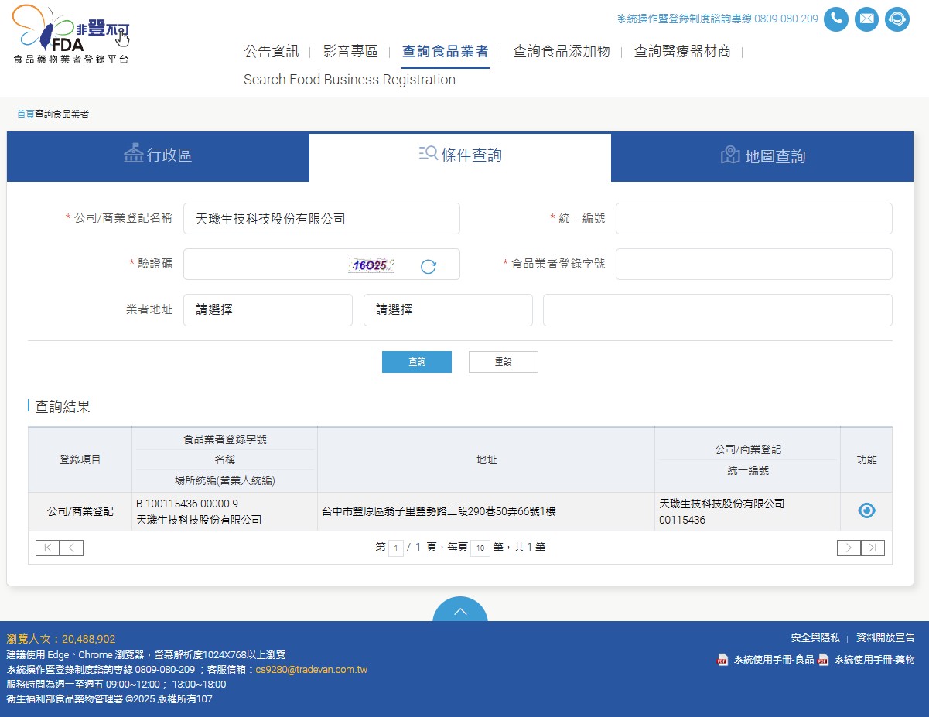Click the email envelope icon
The image size is (929, 717).
(x=866, y=19)
